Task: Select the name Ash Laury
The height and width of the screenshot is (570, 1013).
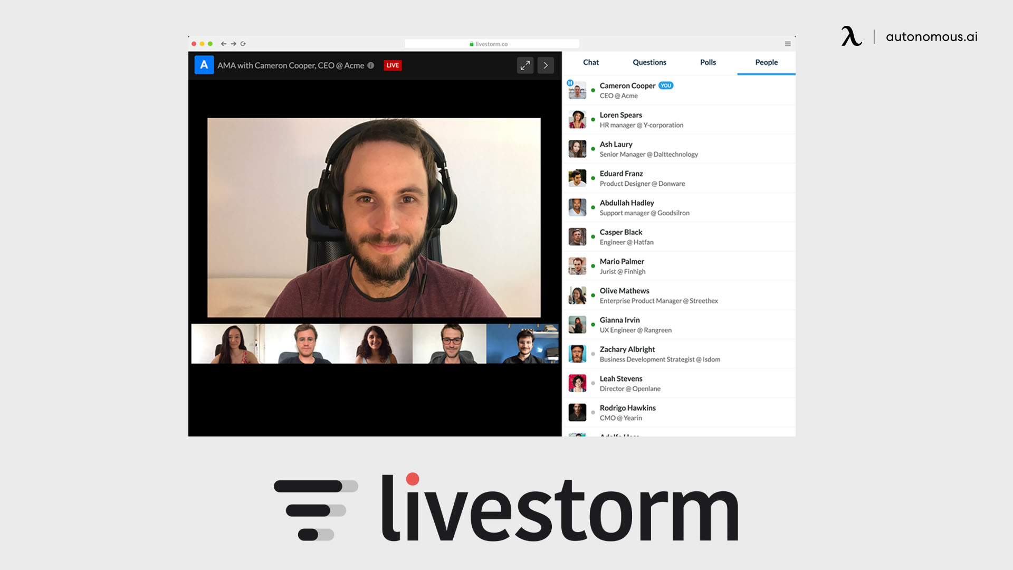Action: pos(616,144)
